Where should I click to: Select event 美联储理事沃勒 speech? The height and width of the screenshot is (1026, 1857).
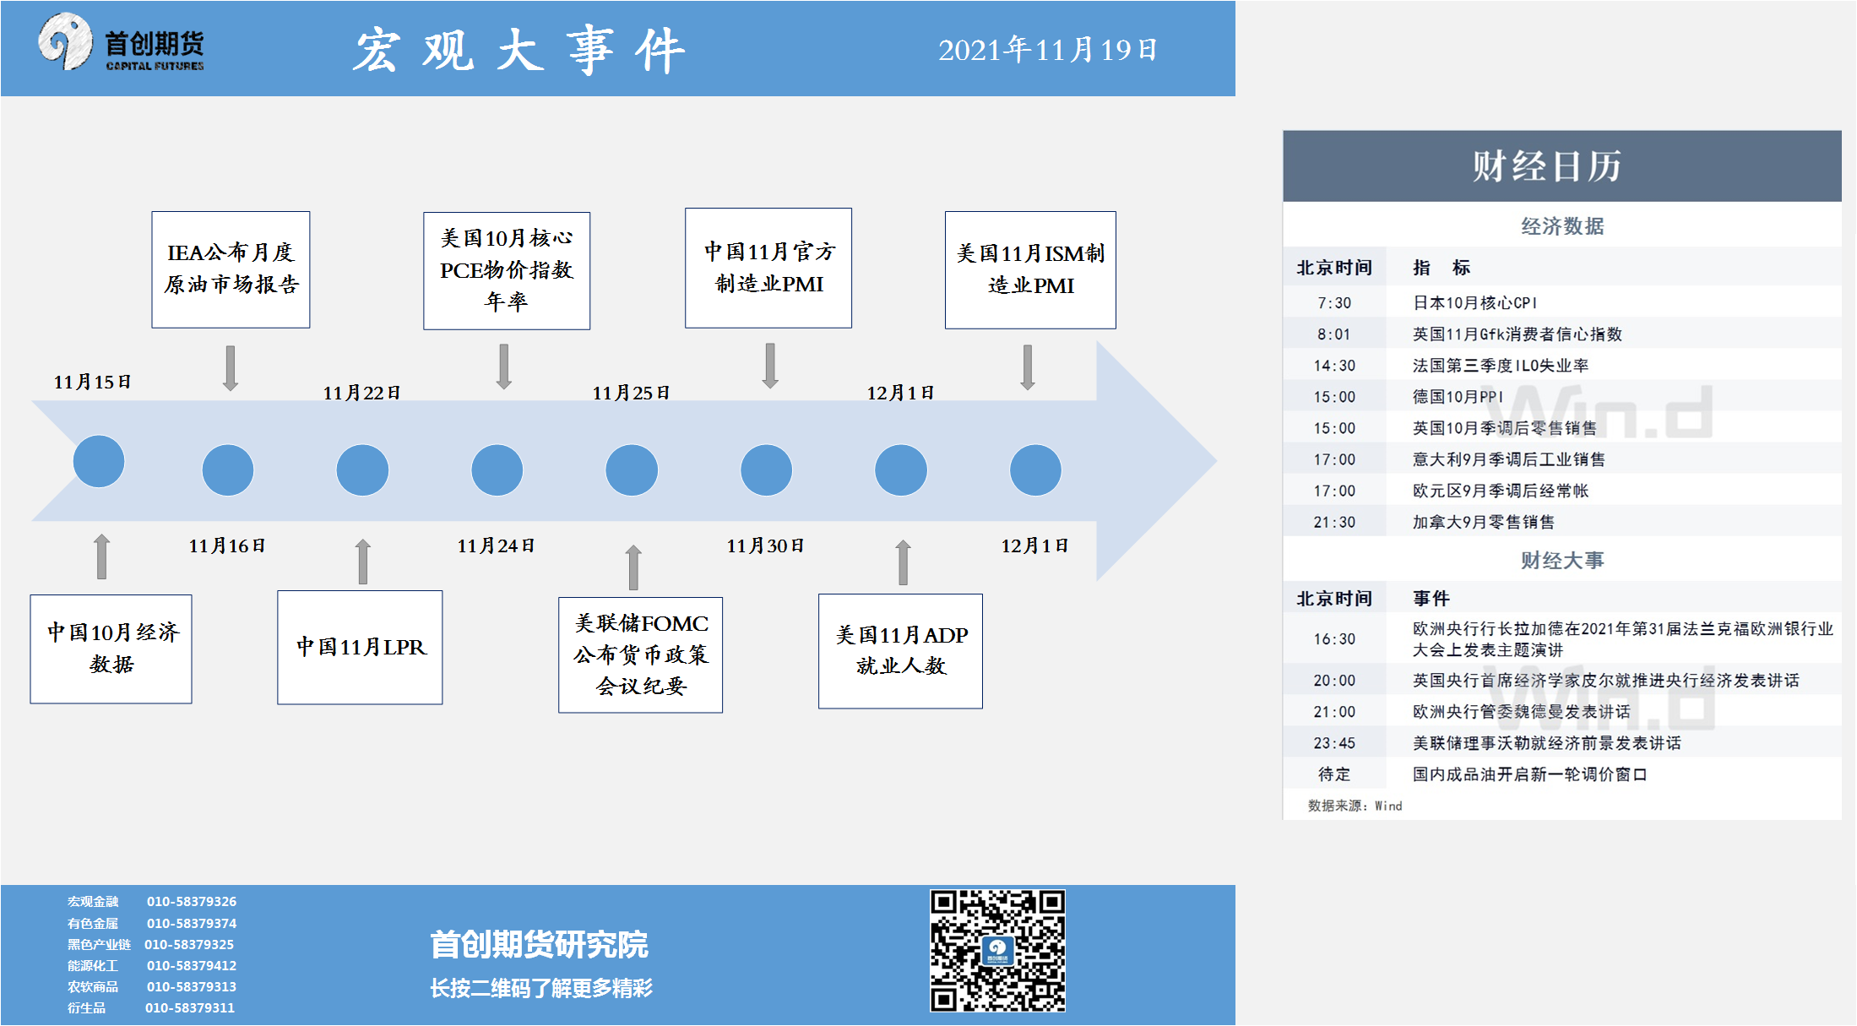pyautogui.click(x=1562, y=742)
